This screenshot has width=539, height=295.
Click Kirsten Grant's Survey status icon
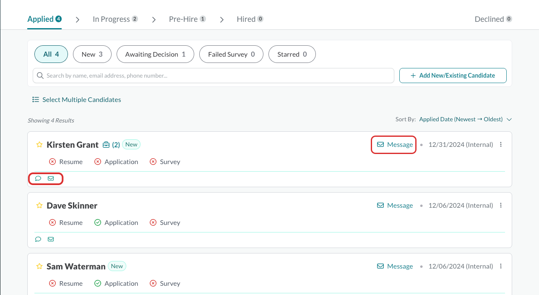[153, 162]
